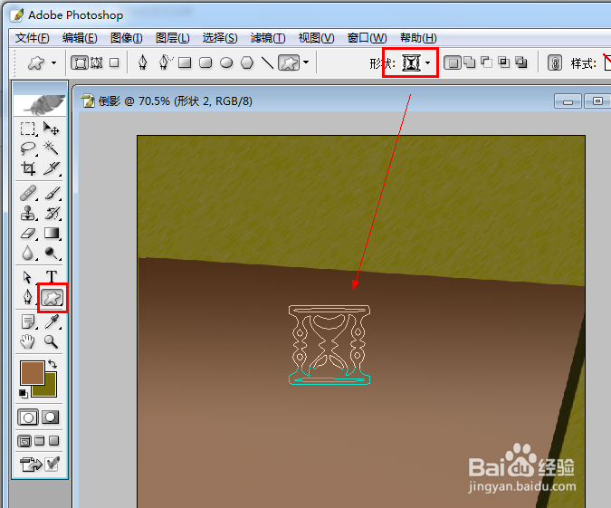Viewport: 611px width, 508px height.
Task: Open the 文件(F) menu
Action: [33, 38]
